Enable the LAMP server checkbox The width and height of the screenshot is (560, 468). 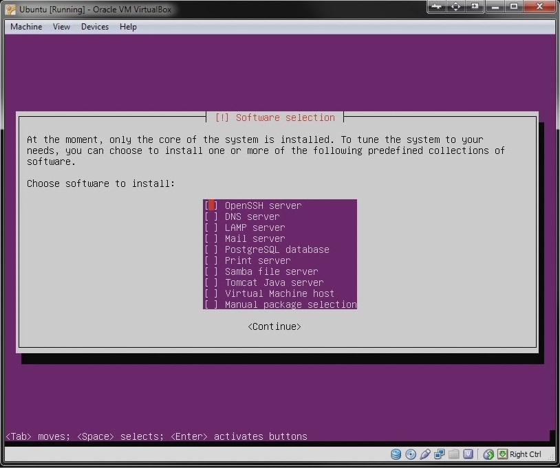pyautogui.click(x=211, y=227)
